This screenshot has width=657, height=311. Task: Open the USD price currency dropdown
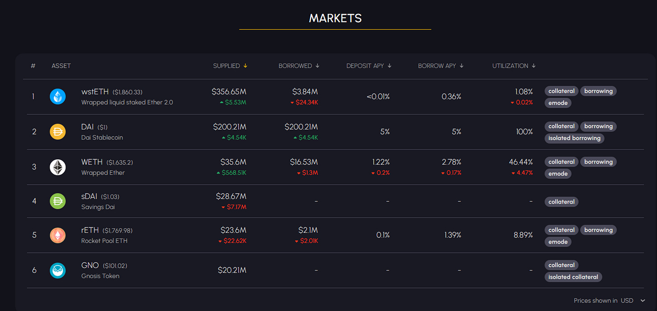tap(633, 301)
